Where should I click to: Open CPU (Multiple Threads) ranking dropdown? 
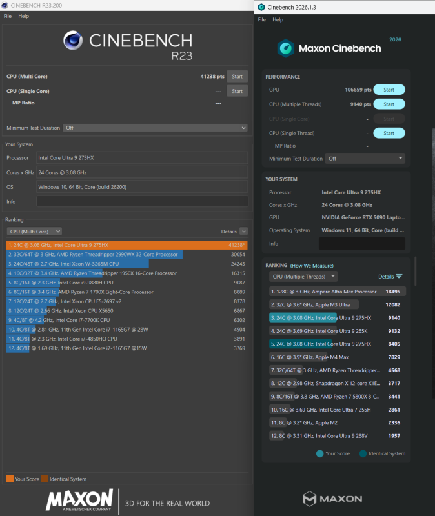pos(303,277)
